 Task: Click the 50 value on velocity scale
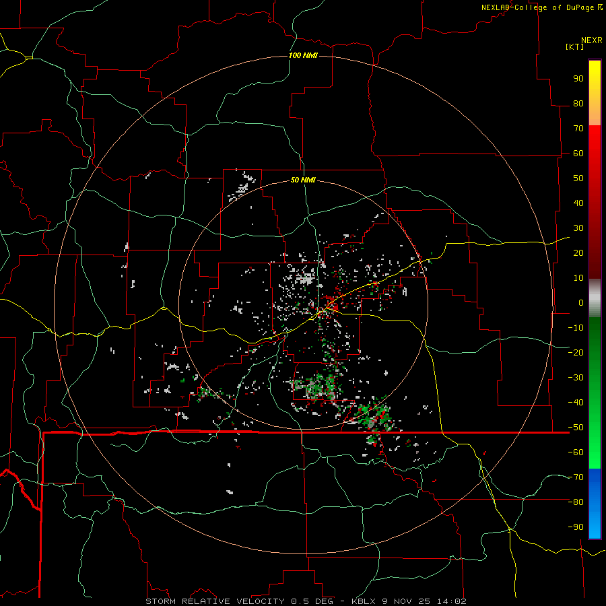point(578,178)
